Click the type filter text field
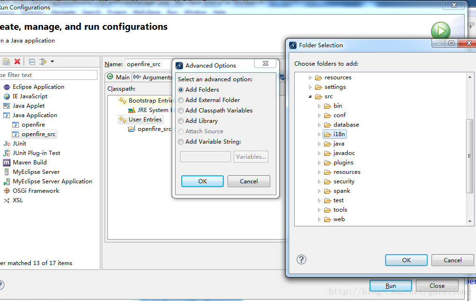The height and width of the screenshot is (301, 476). (x=49, y=75)
